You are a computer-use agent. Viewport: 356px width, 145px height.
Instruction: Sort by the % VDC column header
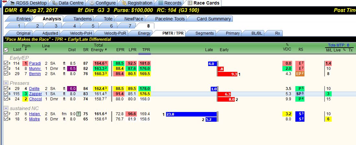pos(287,47)
